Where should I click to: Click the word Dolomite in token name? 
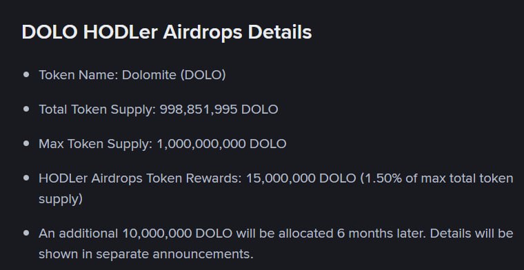click(149, 75)
